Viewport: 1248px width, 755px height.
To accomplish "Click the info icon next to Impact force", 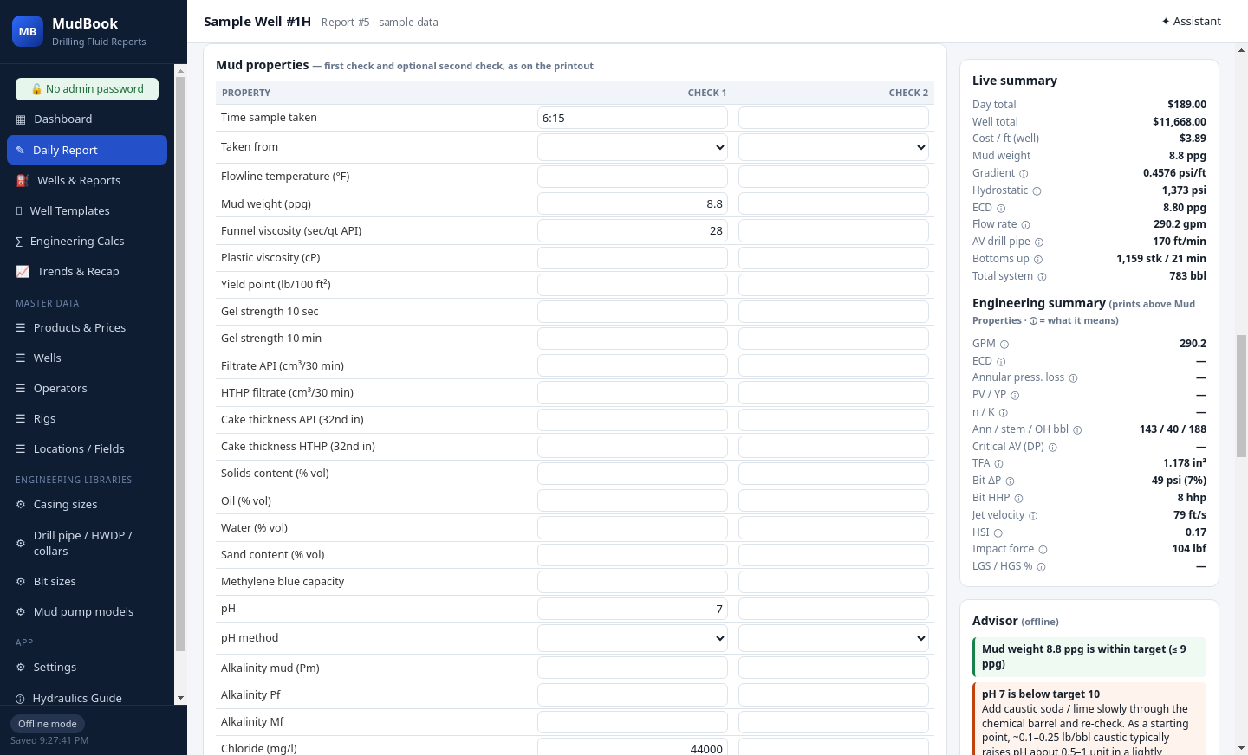I will pyautogui.click(x=1043, y=549).
